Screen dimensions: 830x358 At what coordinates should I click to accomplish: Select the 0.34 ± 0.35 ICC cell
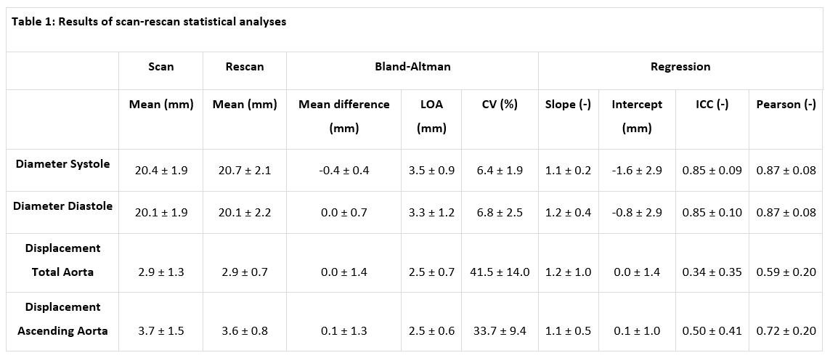(x=712, y=272)
